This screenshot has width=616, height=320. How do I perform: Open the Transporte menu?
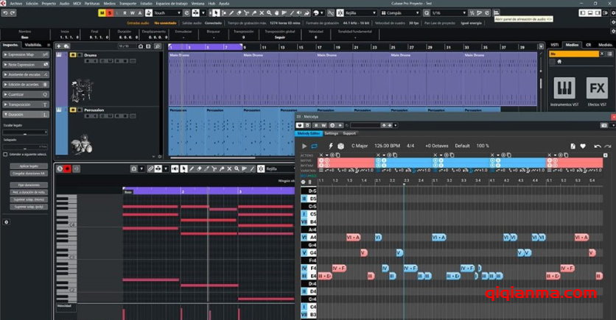pos(127,4)
